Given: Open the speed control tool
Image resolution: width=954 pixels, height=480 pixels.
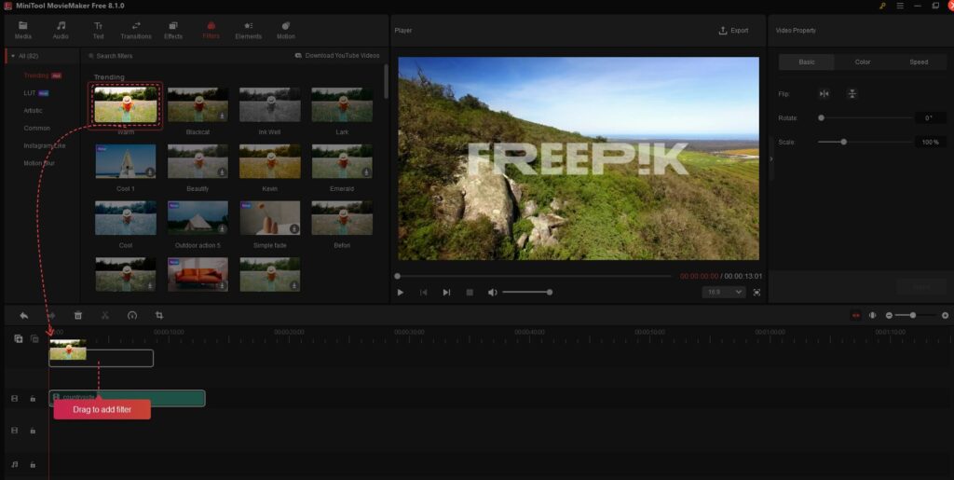Looking at the screenshot, I should 132,316.
